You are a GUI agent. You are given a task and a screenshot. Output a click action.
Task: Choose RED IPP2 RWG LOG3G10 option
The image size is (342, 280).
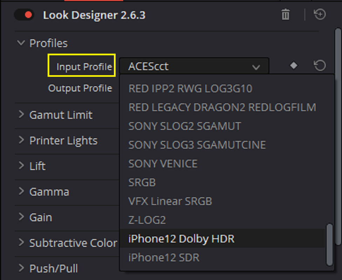pos(223,89)
